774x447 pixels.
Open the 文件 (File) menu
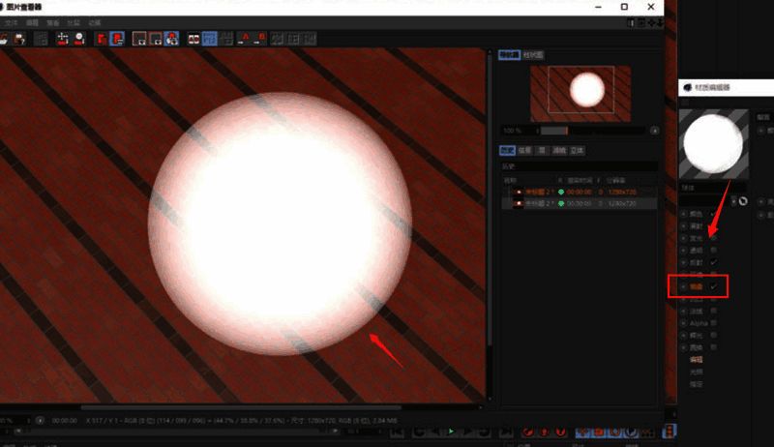11,21
